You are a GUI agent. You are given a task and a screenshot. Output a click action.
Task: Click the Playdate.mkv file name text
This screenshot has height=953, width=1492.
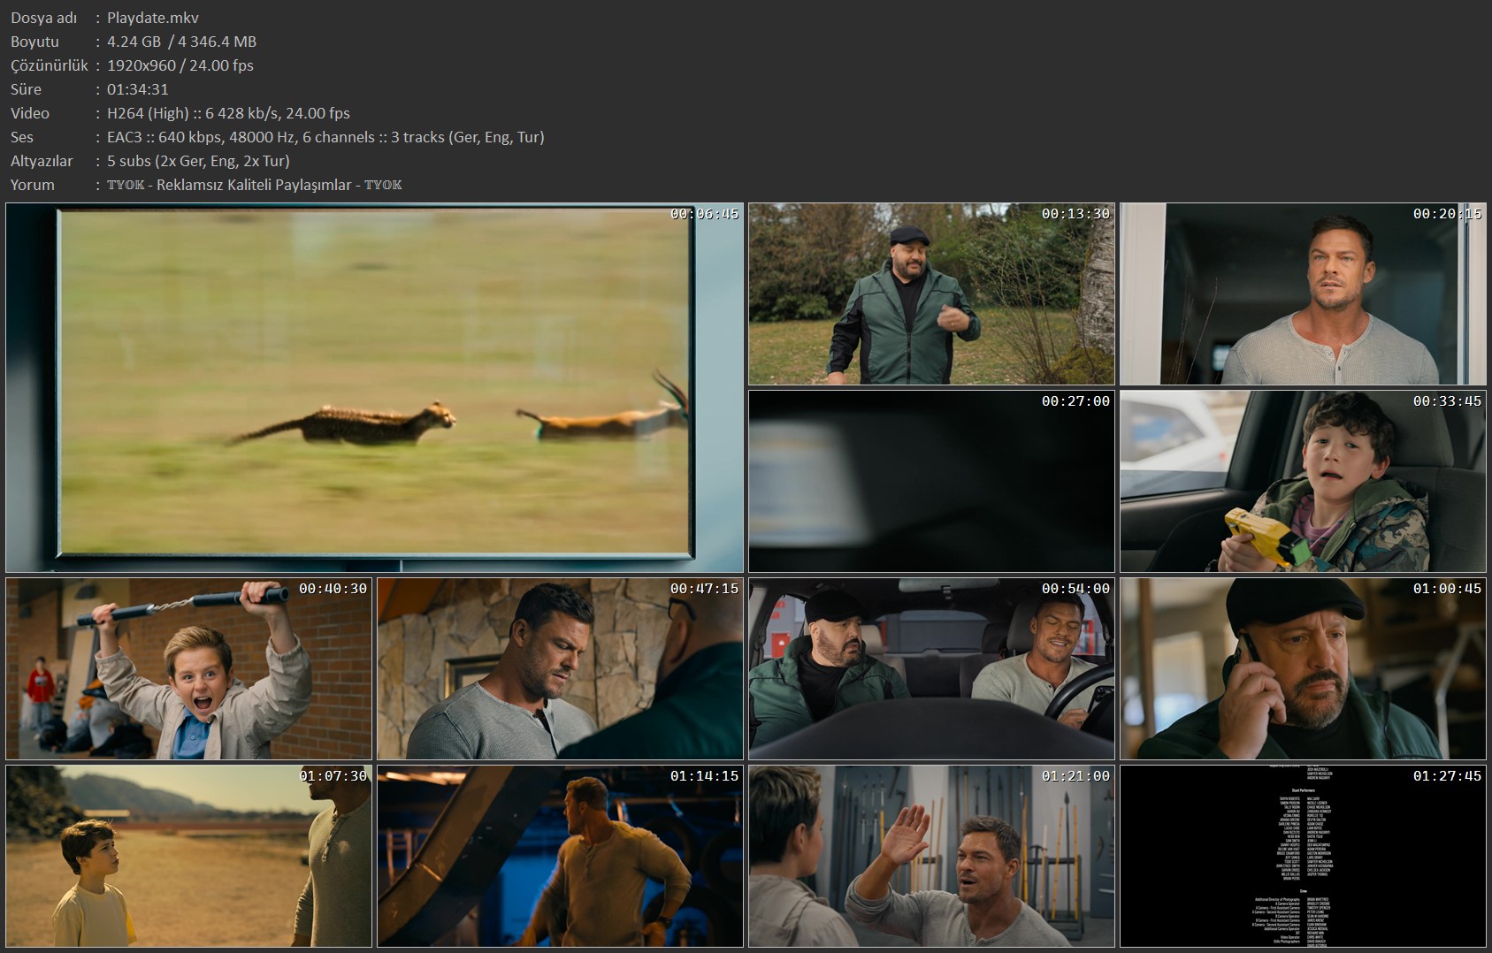[153, 18]
